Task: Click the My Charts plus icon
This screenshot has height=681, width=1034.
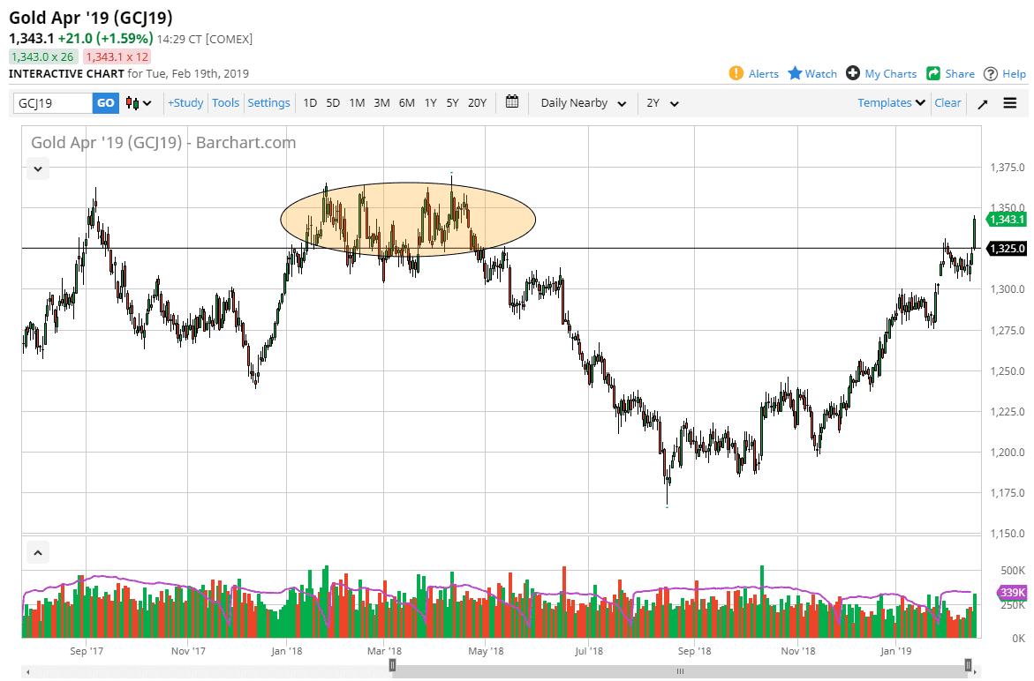Action: click(853, 73)
